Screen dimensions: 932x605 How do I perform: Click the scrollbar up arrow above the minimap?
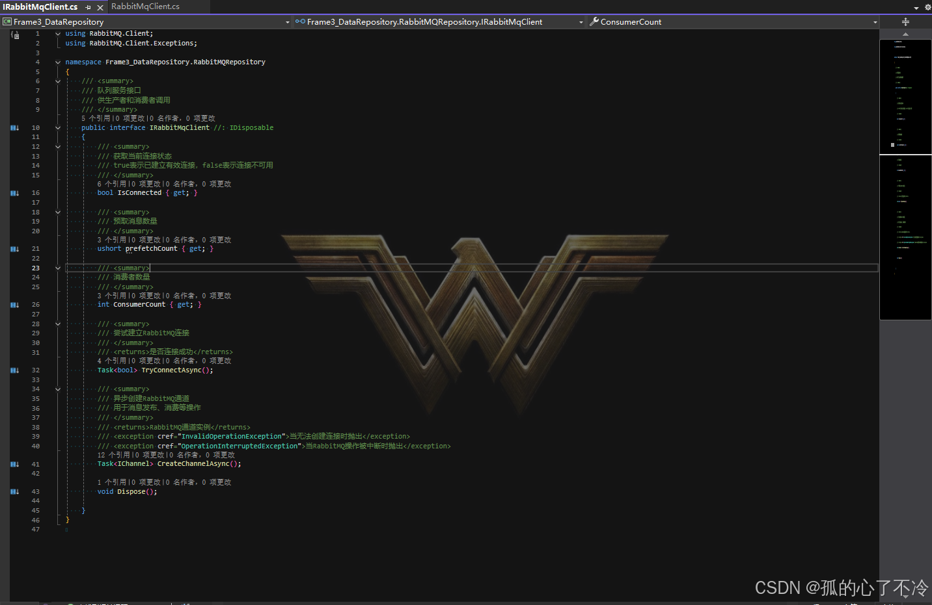pos(905,34)
